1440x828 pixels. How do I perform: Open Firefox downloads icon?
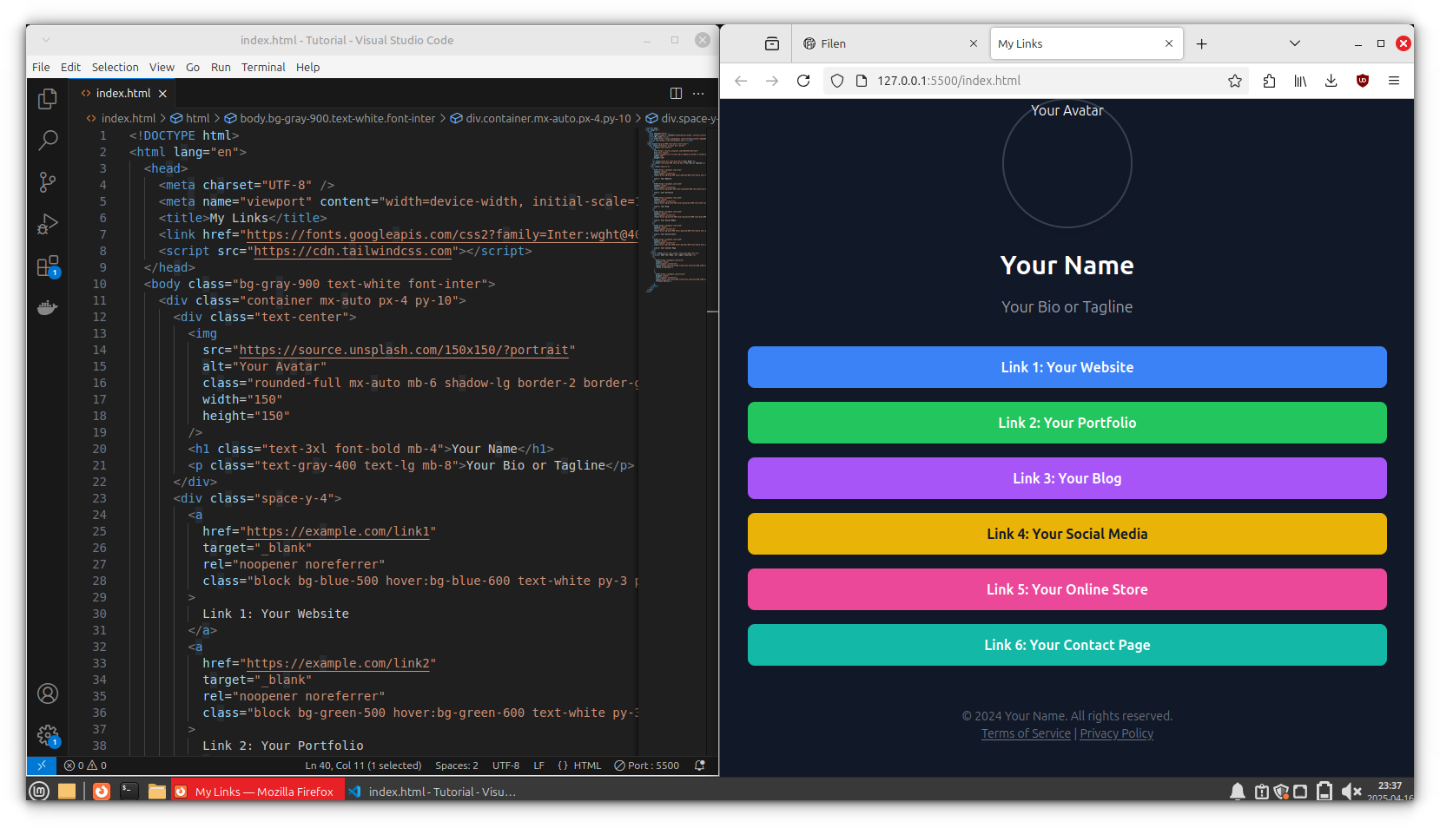pos(1331,80)
